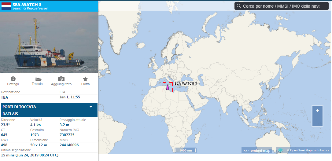Zoom out with the minus button
Viewport: 332px width, 161px height.
click(x=317, y=121)
